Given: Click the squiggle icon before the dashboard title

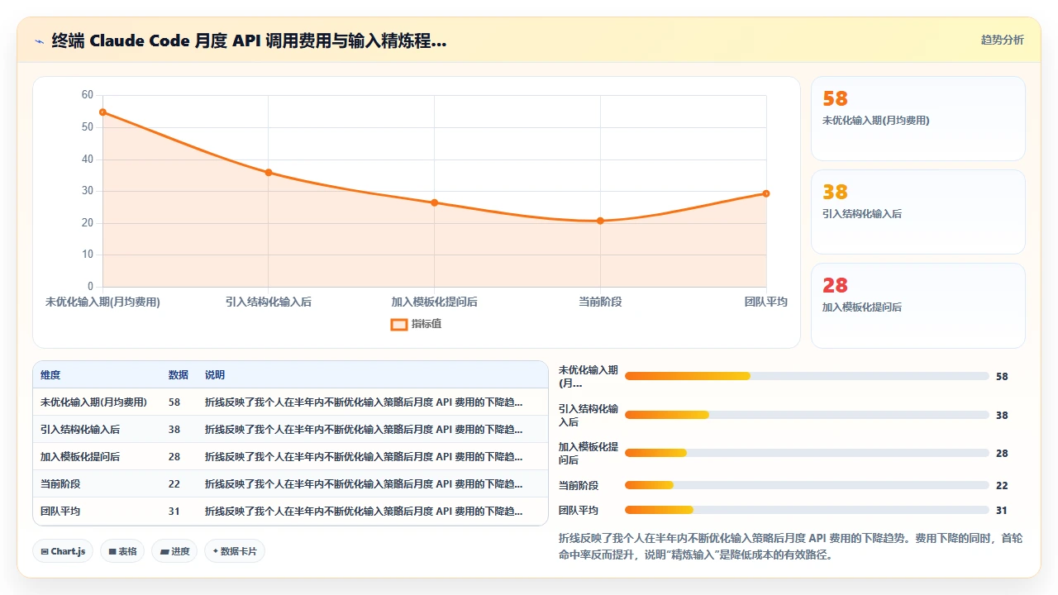Looking at the screenshot, I should click(40, 41).
